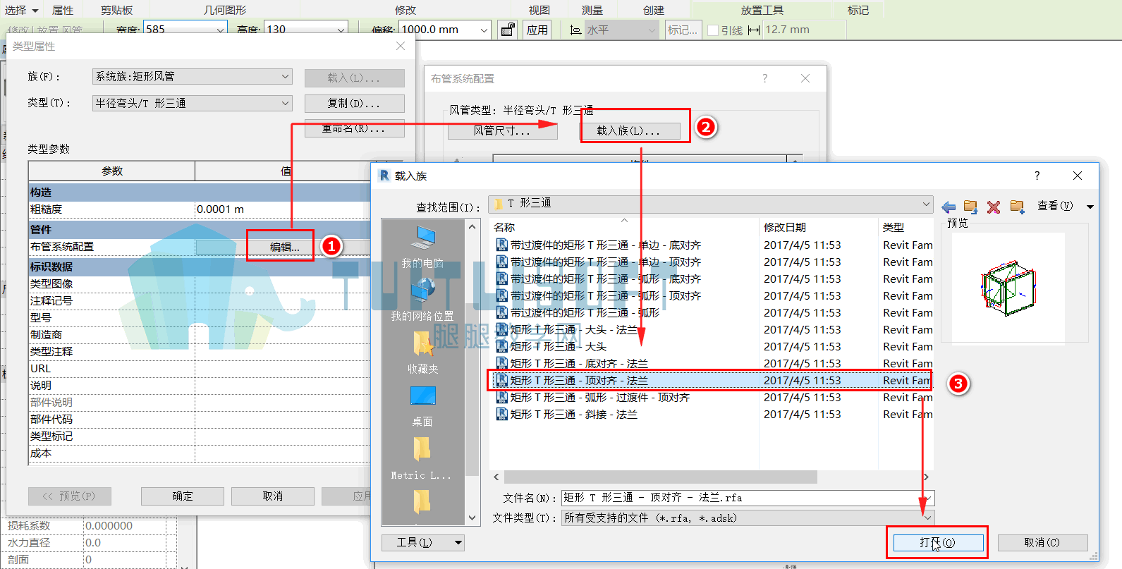This screenshot has height=569, width=1122.
Task: Delete file with the red X icon
Action: point(994,207)
